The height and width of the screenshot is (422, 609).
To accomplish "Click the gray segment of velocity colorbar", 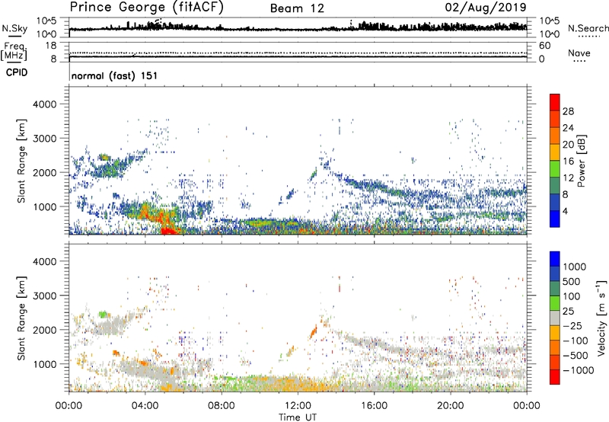I will (555, 318).
